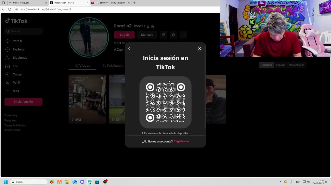Open Más options in sidebar
Viewport: 331px width, 186px height.
tap(16, 91)
